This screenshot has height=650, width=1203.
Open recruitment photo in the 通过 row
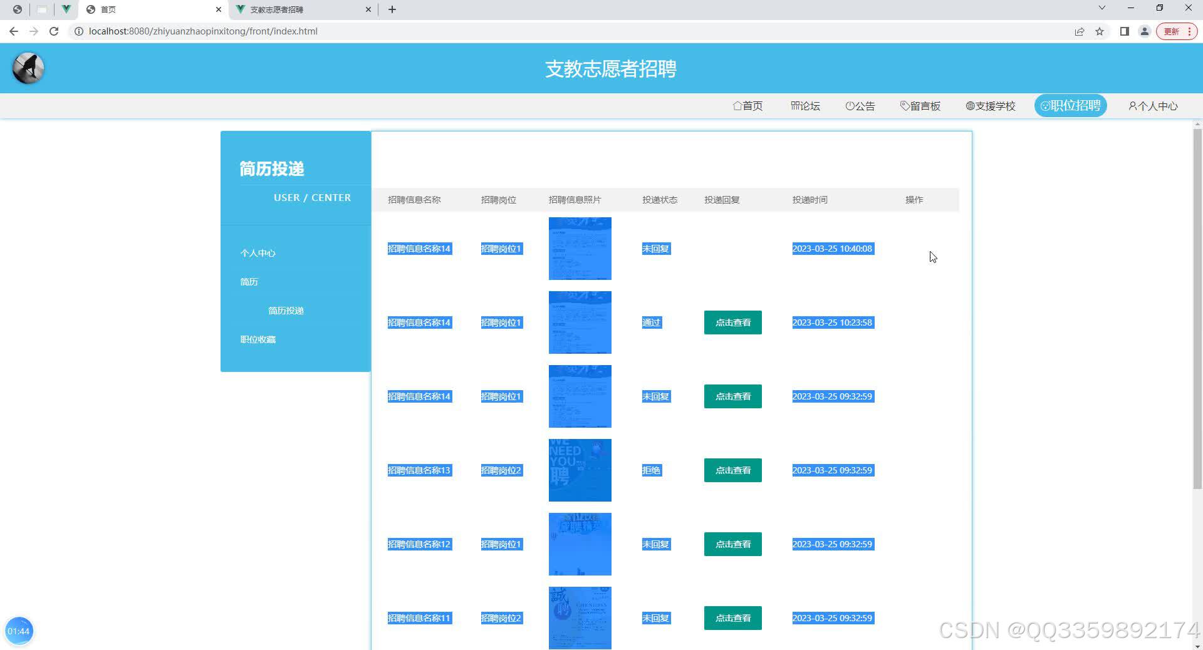(580, 322)
